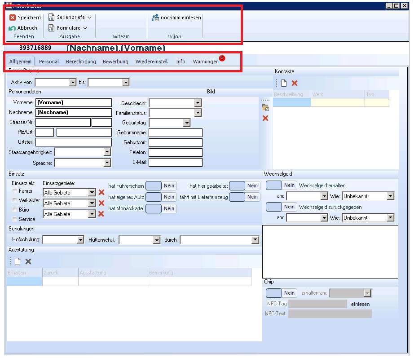
Task: Open picture file with Bild folder icon
Action: click(x=265, y=107)
